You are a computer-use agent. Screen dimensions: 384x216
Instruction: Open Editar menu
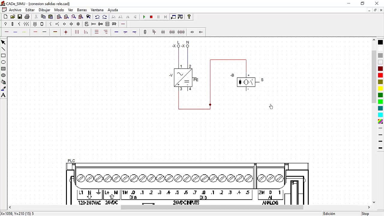point(30,10)
